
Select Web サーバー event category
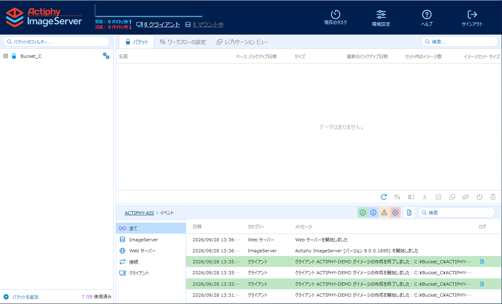coord(151,251)
